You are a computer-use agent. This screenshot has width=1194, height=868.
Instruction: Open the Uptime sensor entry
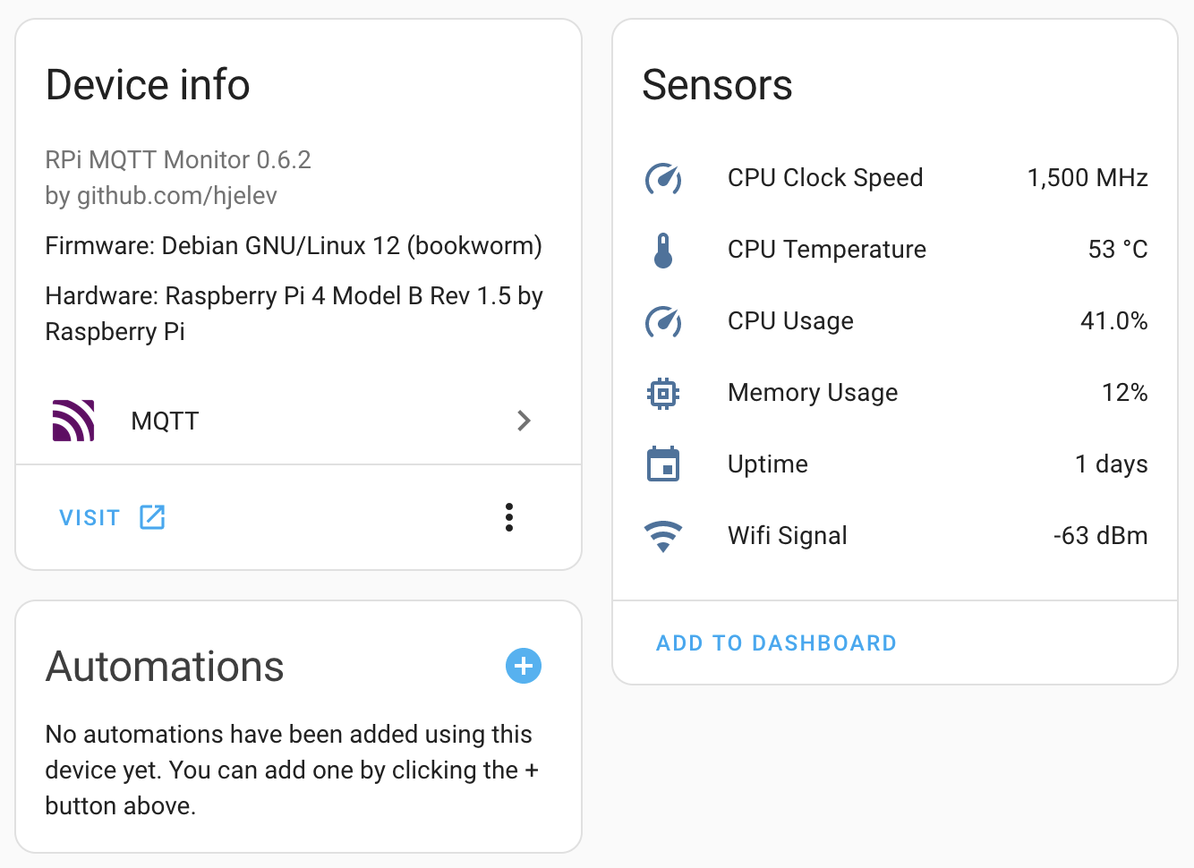(x=768, y=464)
